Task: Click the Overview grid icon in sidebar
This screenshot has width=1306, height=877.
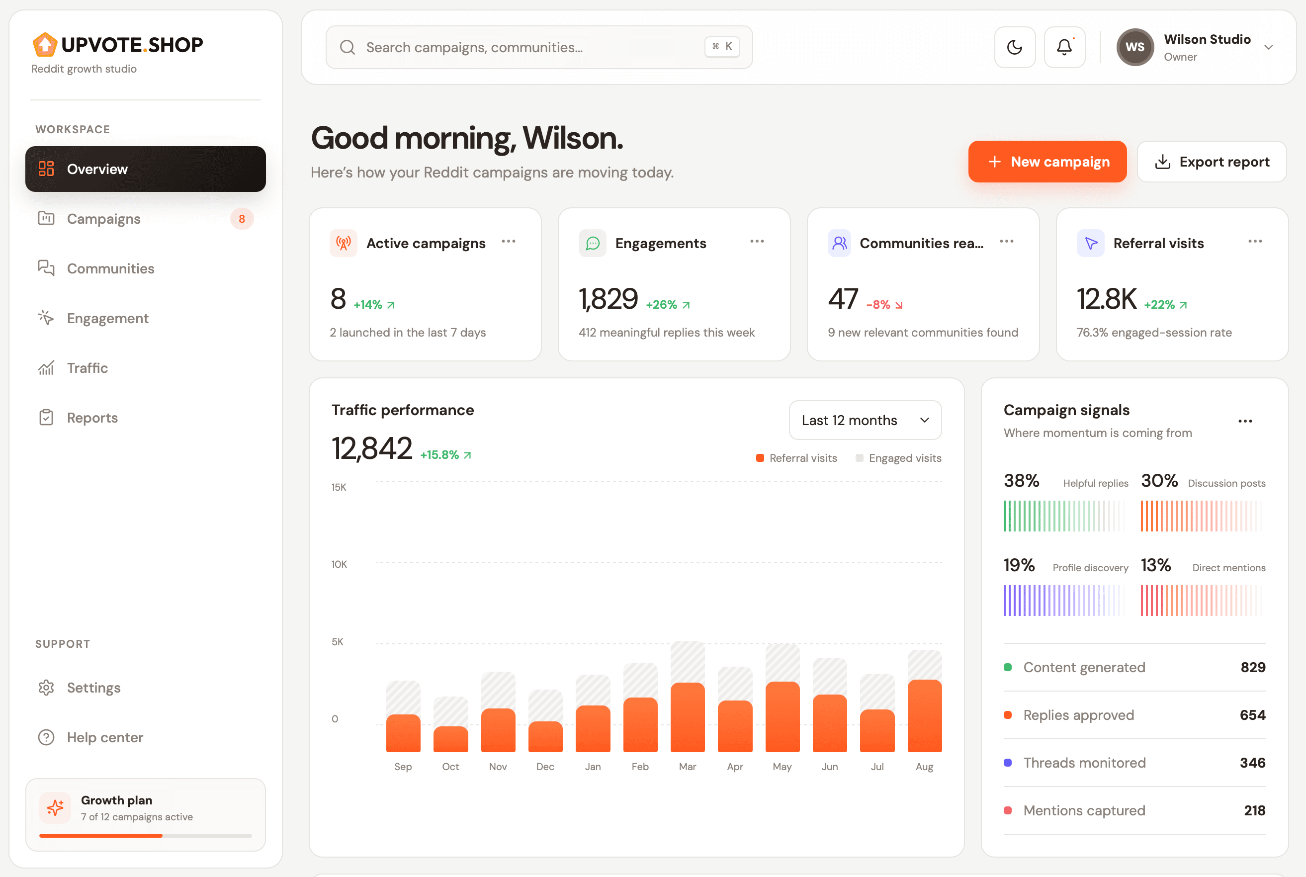Action: click(x=46, y=169)
